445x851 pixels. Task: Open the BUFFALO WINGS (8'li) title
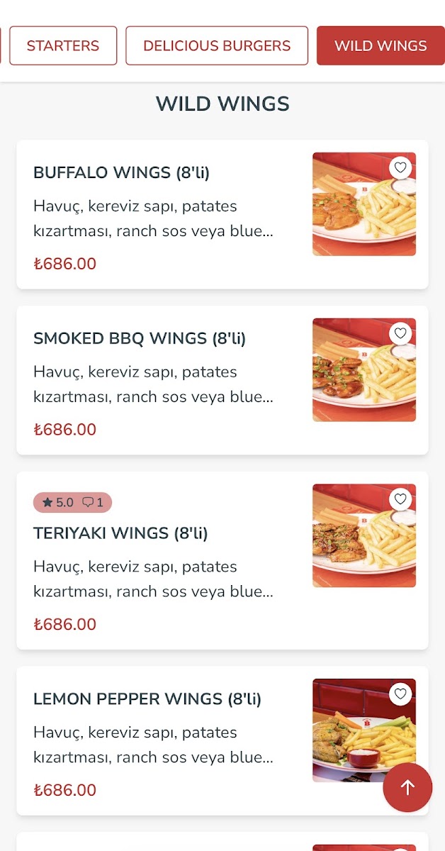[121, 172]
